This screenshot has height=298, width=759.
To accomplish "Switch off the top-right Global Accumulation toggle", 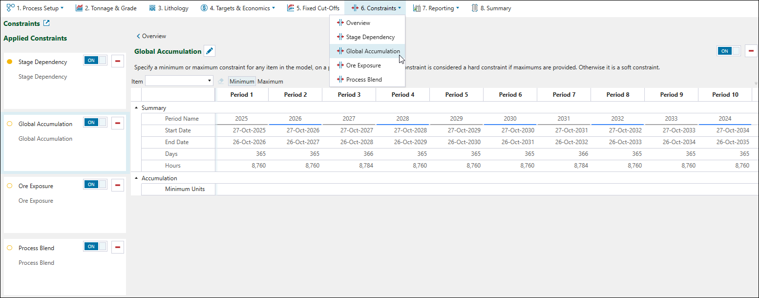I will 728,51.
